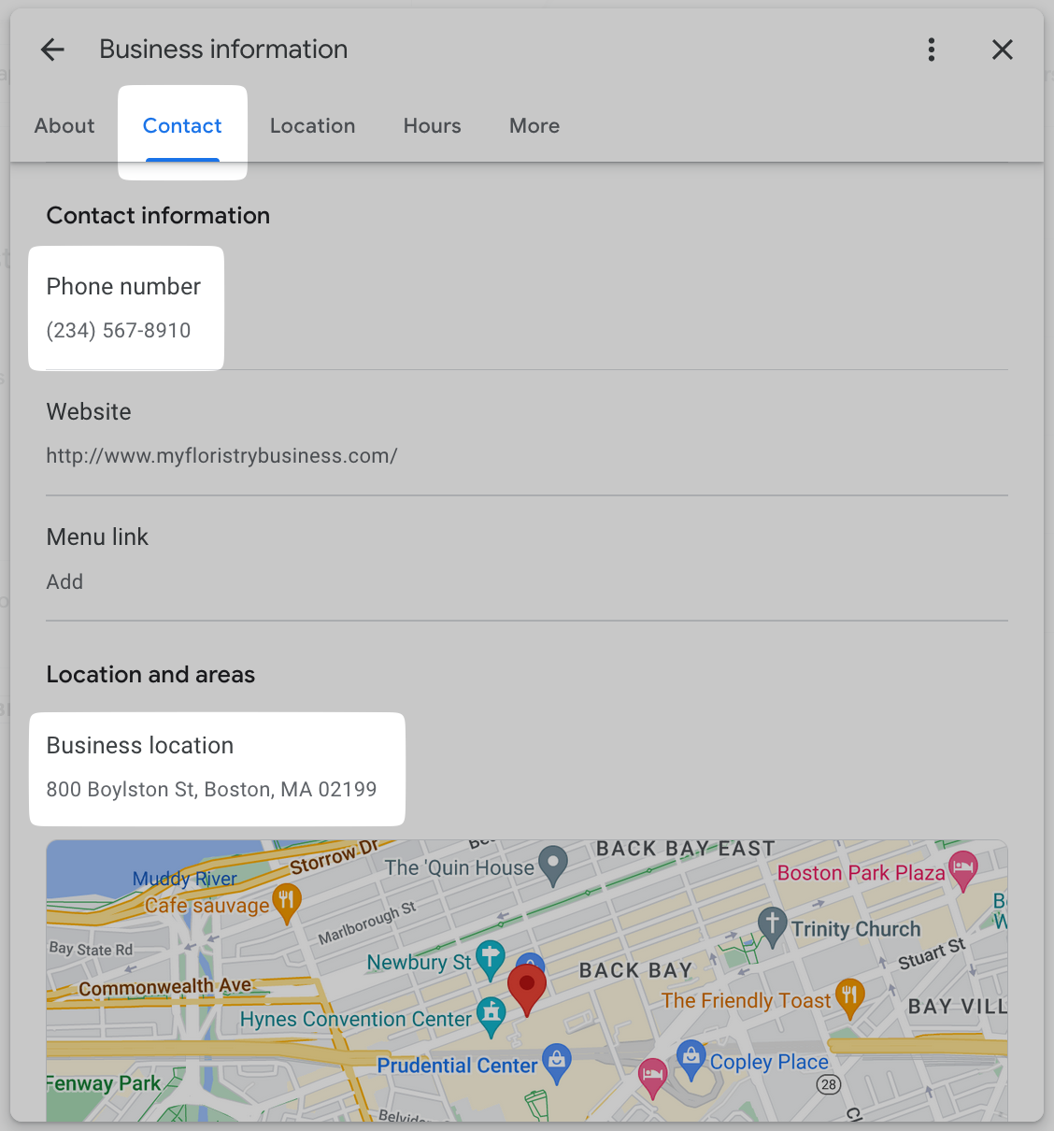The image size is (1054, 1131).
Task: Go back using the back arrow
Action: click(x=51, y=50)
